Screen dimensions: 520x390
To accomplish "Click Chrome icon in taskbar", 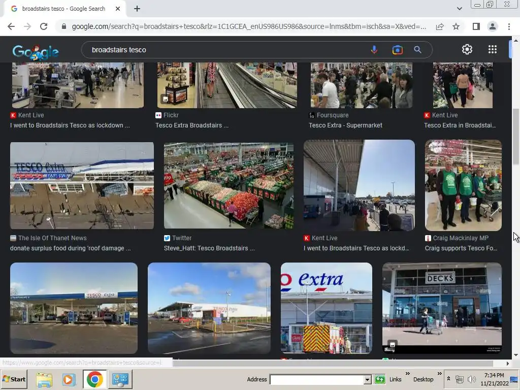I will click(94, 379).
